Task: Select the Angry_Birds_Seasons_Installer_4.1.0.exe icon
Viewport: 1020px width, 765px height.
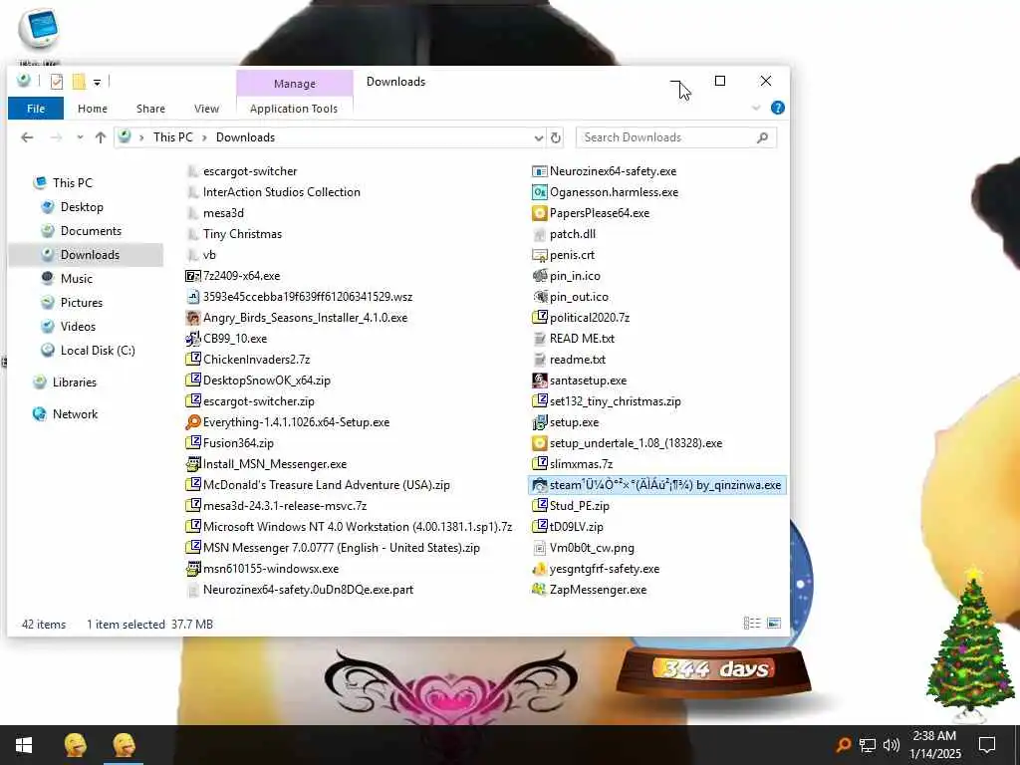Action: (x=192, y=318)
